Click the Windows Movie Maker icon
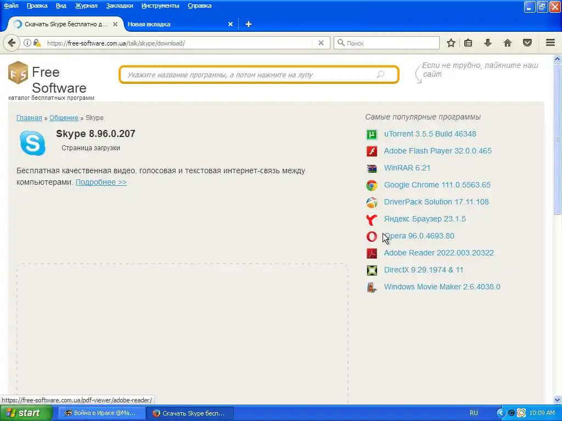This screenshot has width=562, height=421. pos(372,287)
